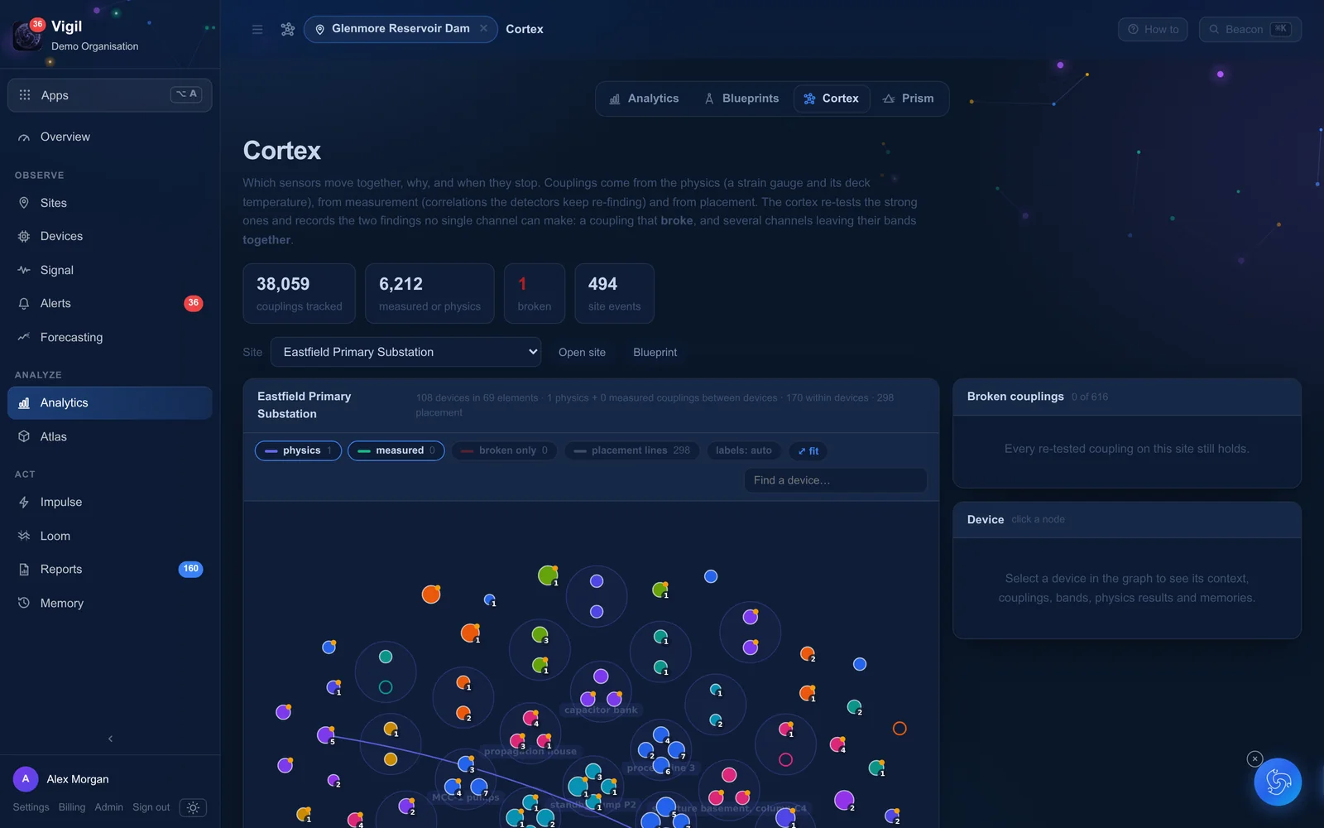The height and width of the screenshot is (828, 1324).
Task: Open the Apps launcher
Action: [110, 95]
